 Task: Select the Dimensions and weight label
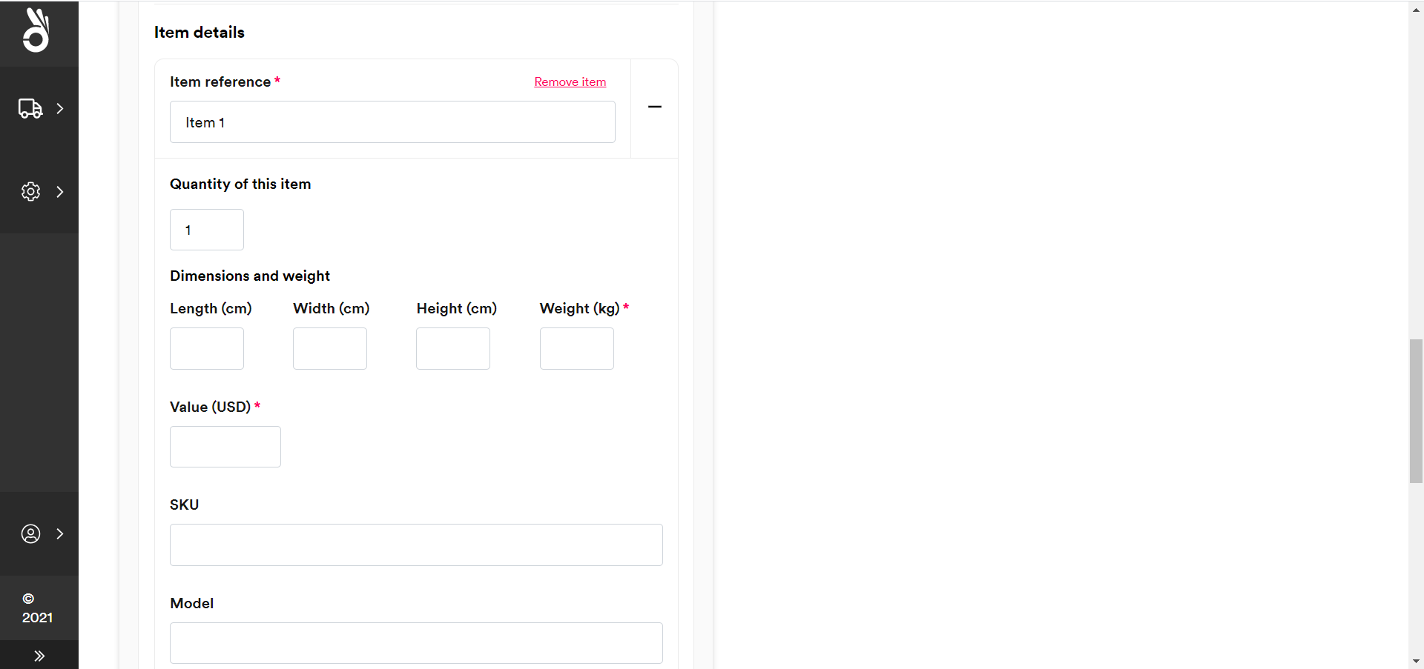point(250,276)
